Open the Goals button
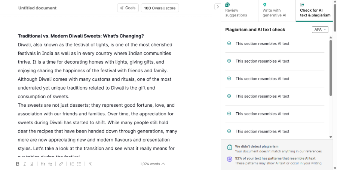 point(128,8)
